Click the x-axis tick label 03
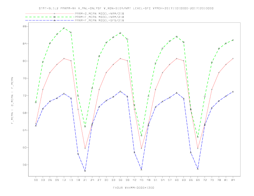The image size is (254, 196). pyautogui.click(x=43, y=180)
